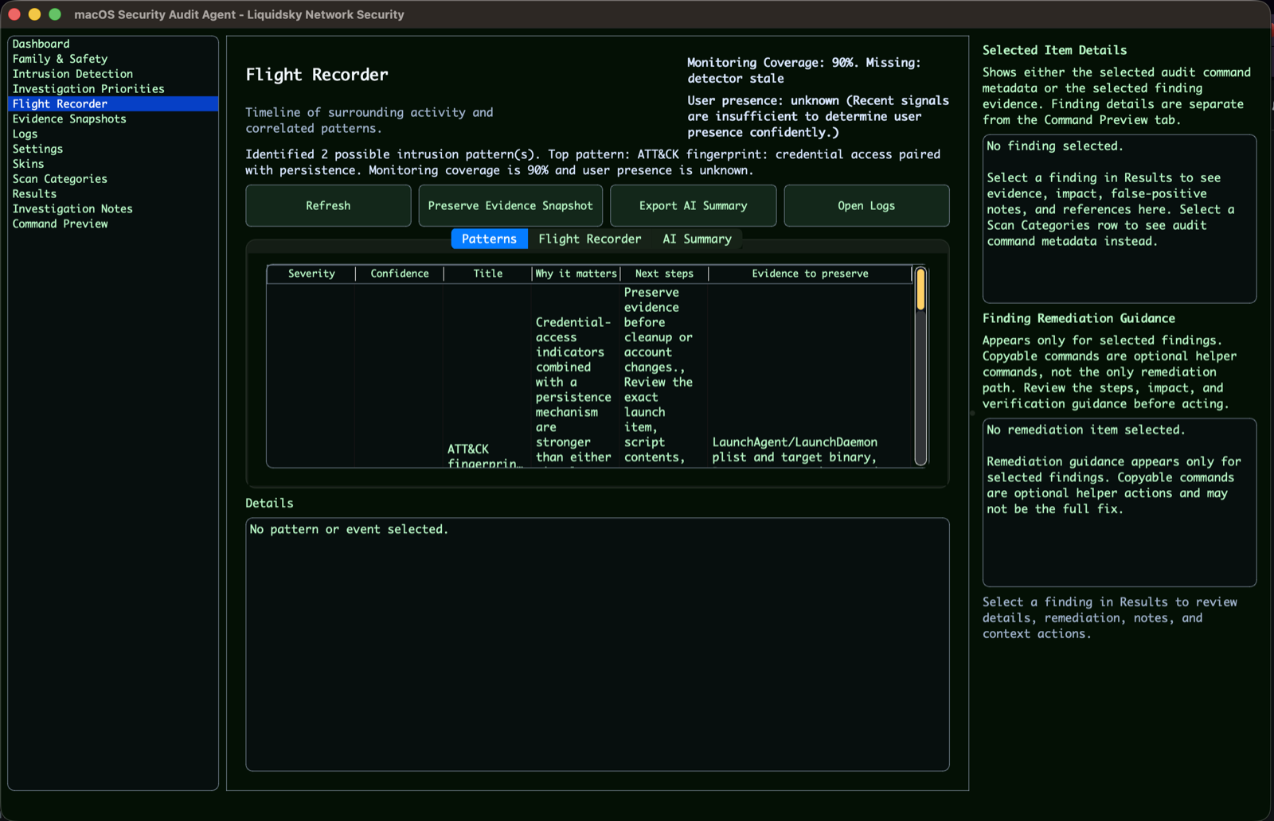
Task: Click Export AI Summary button
Action: click(693, 205)
